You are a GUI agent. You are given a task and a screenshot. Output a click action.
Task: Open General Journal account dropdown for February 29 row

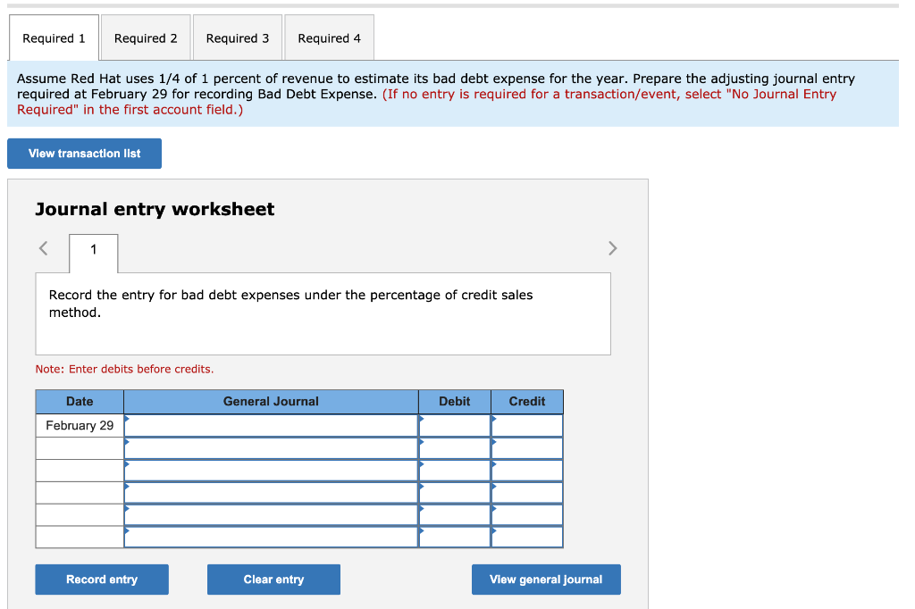pos(271,426)
